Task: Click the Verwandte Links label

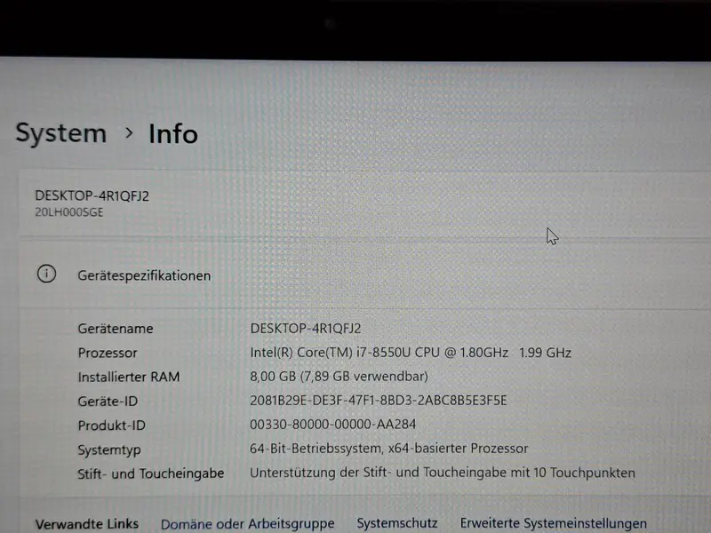Action: 87,524
